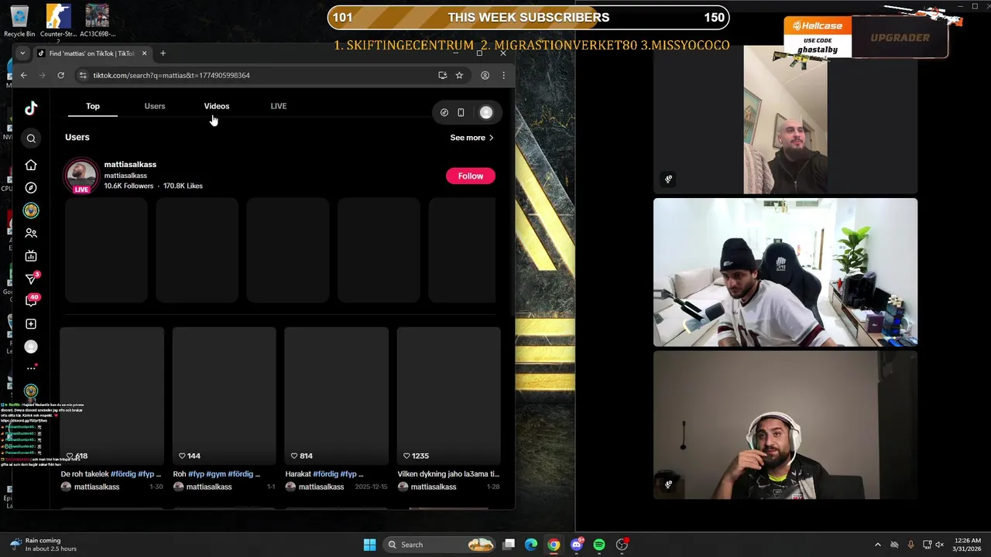Switch to the LIVE search tab

pos(279,106)
